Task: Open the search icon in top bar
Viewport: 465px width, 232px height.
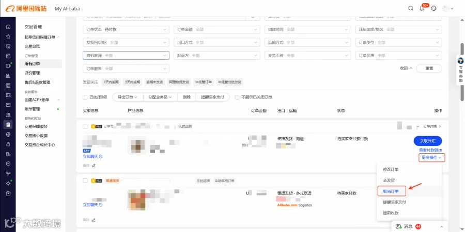Action: point(411,8)
